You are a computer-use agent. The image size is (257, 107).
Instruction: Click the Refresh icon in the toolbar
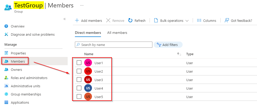point(130,21)
